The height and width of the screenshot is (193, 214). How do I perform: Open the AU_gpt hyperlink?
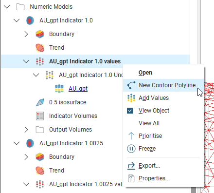click(78, 89)
